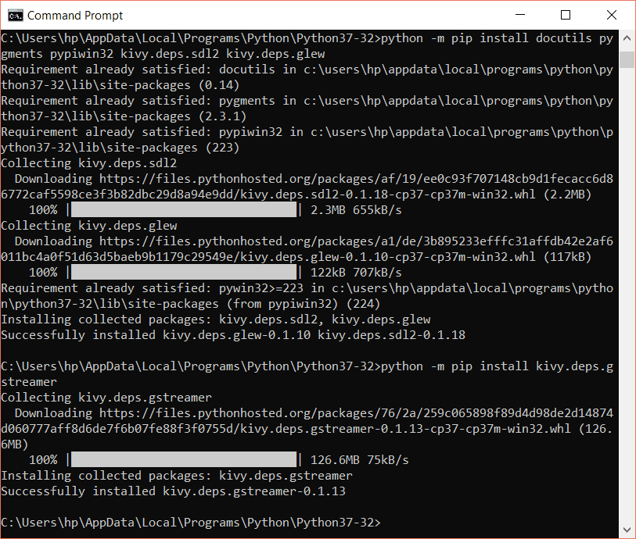Image resolution: width=636 pixels, height=539 pixels.
Task: Maximize the Command Prompt window
Action: click(x=566, y=15)
